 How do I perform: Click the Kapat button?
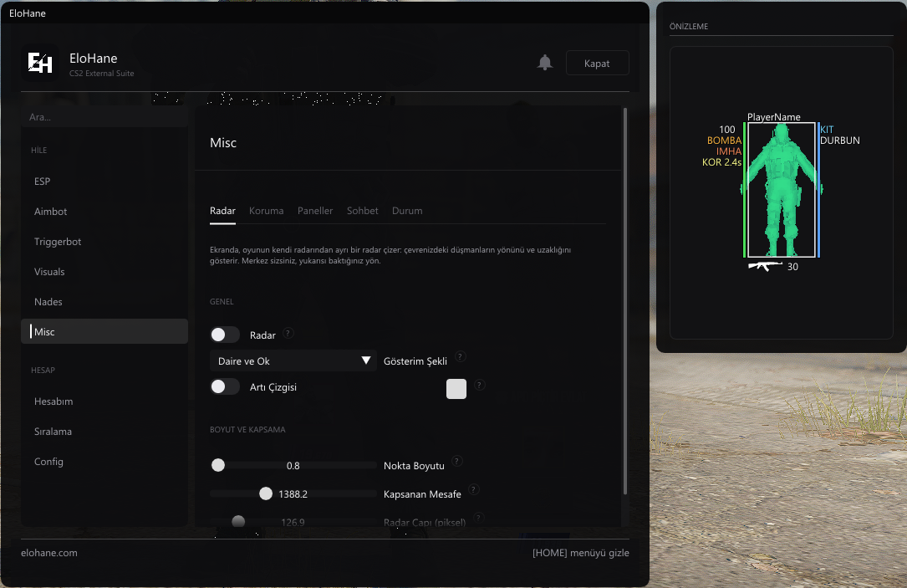597,63
